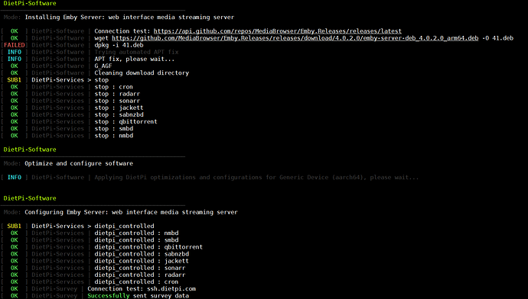528x299 pixels.
Task: Click the 'dpkg -i 41.deb' command text
Action: tap(119, 45)
